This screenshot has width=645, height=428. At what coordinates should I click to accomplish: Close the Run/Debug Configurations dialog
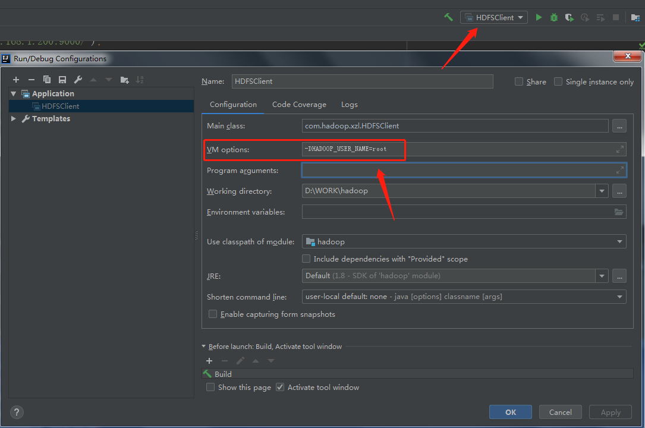pos(627,56)
